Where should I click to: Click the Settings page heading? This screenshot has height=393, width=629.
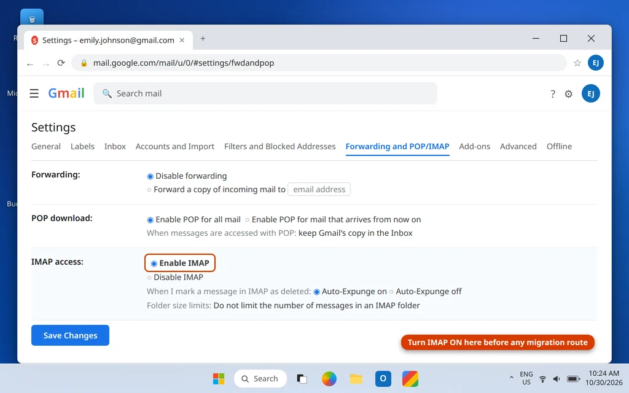pos(53,127)
